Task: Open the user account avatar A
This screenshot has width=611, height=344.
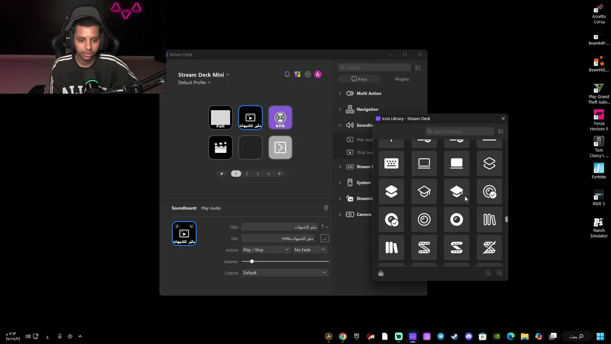Action: tap(318, 74)
